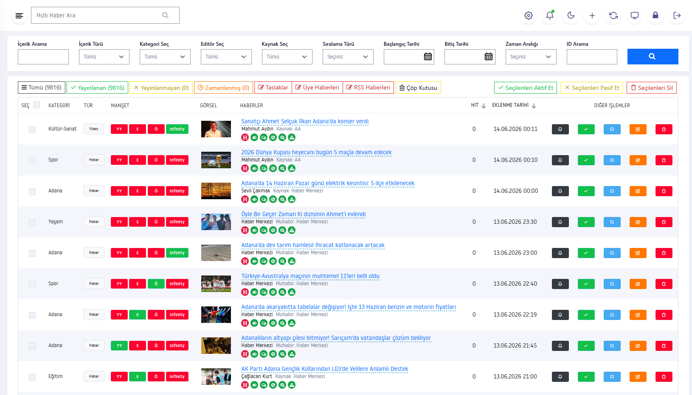
Task: Click Seçilenleri Aktif Et button
Action: (x=526, y=88)
